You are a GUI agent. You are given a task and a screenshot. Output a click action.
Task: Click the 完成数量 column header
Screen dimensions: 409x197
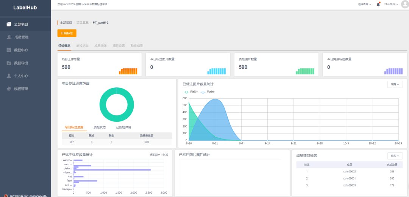392,165
